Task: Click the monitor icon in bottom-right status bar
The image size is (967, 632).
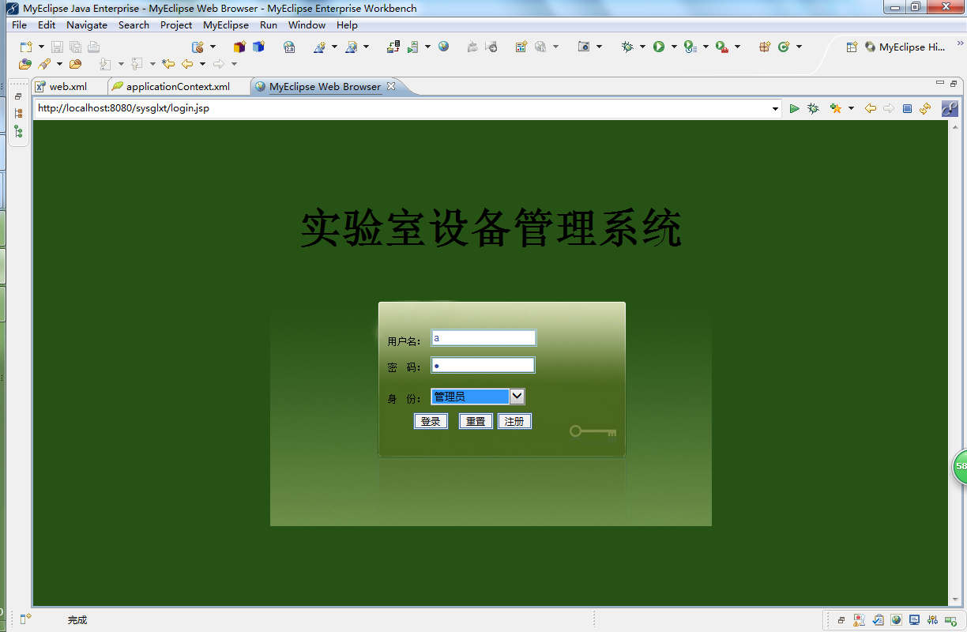Action: 915,620
